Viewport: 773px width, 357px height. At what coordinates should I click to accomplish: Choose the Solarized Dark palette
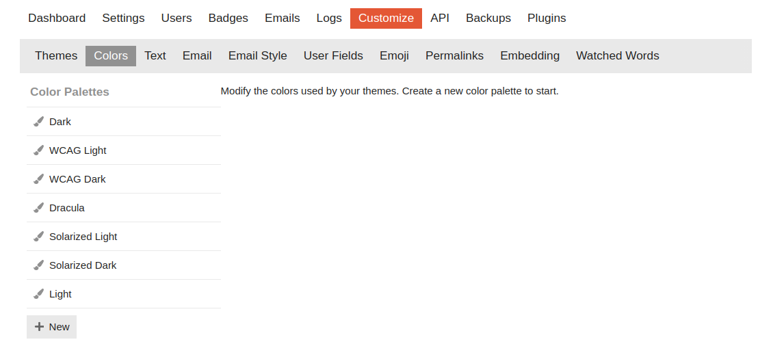point(83,265)
